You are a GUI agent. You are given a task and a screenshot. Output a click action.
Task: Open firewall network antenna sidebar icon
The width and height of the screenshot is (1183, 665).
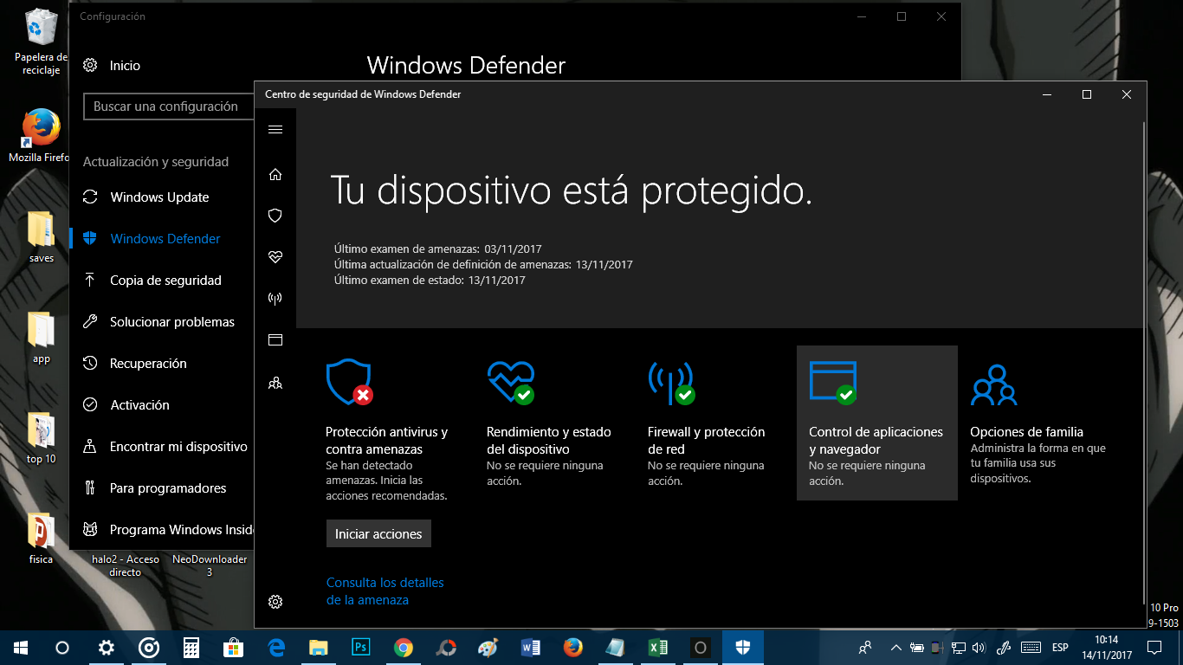[275, 299]
